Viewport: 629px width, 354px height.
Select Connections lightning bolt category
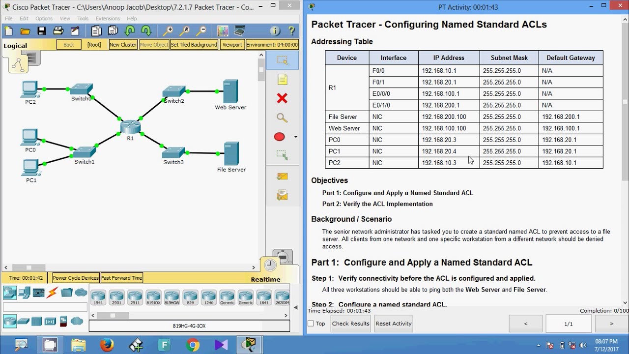[x=53, y=293]
